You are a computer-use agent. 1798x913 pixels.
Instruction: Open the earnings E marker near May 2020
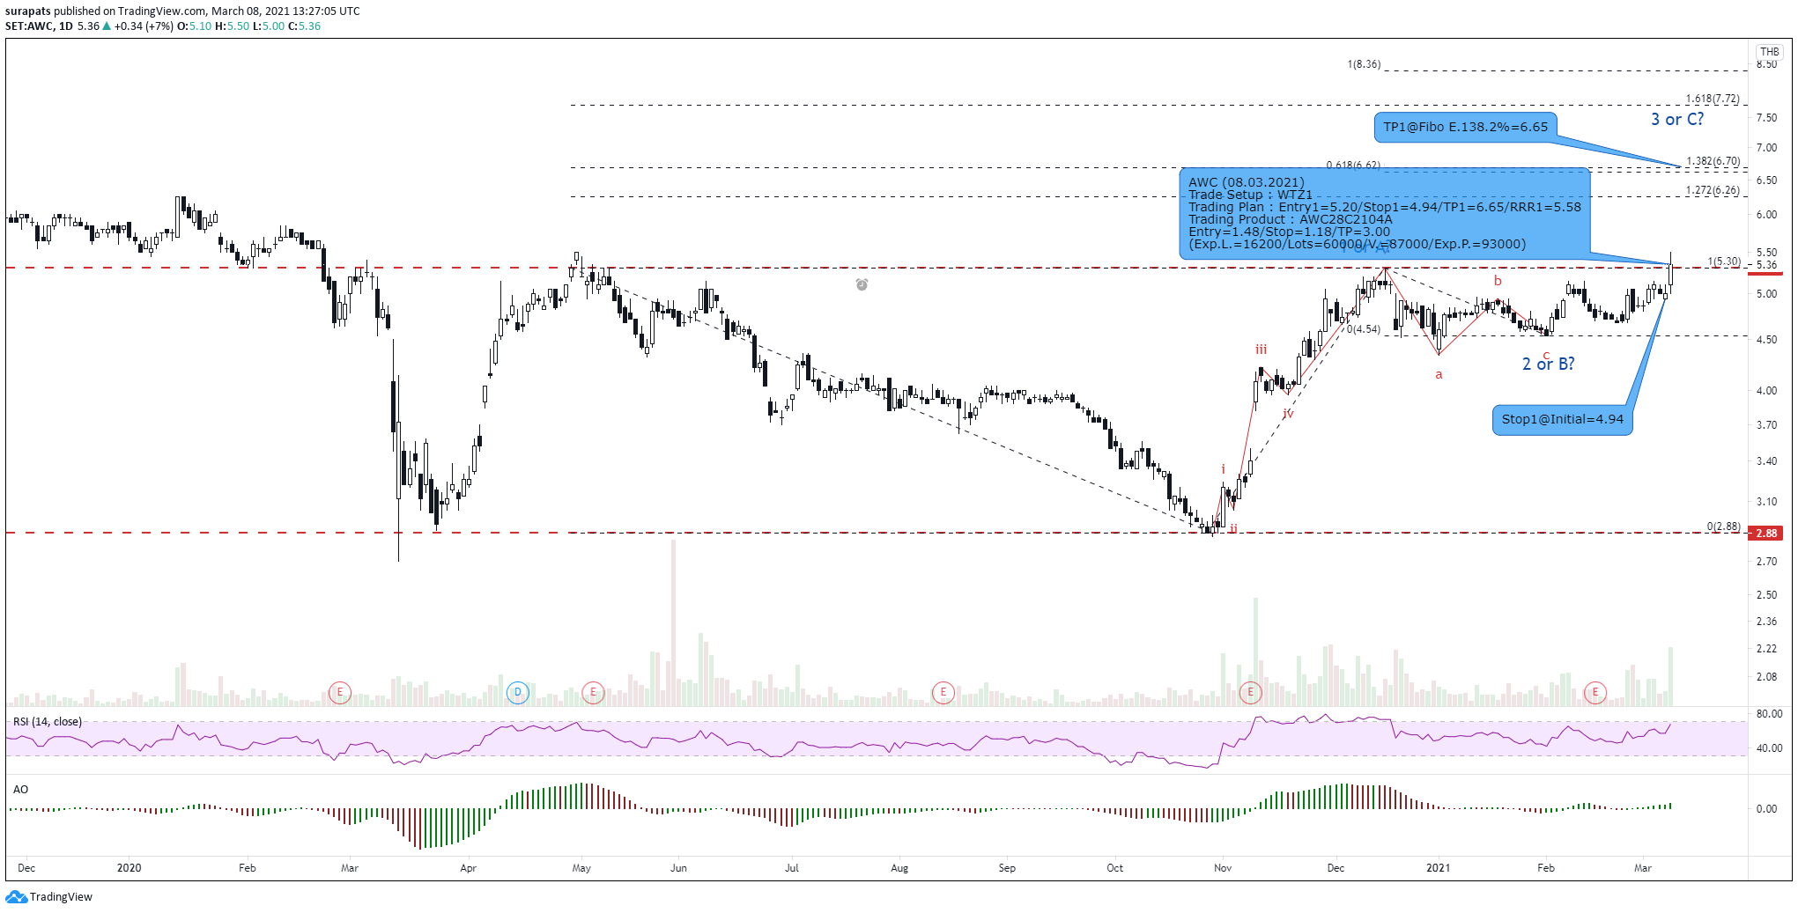(x=593, y=692)
